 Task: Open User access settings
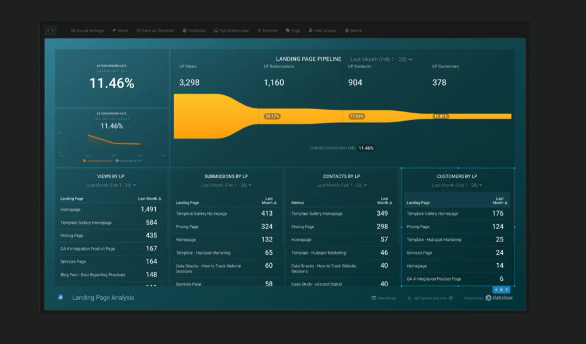[x=322, y=30]
